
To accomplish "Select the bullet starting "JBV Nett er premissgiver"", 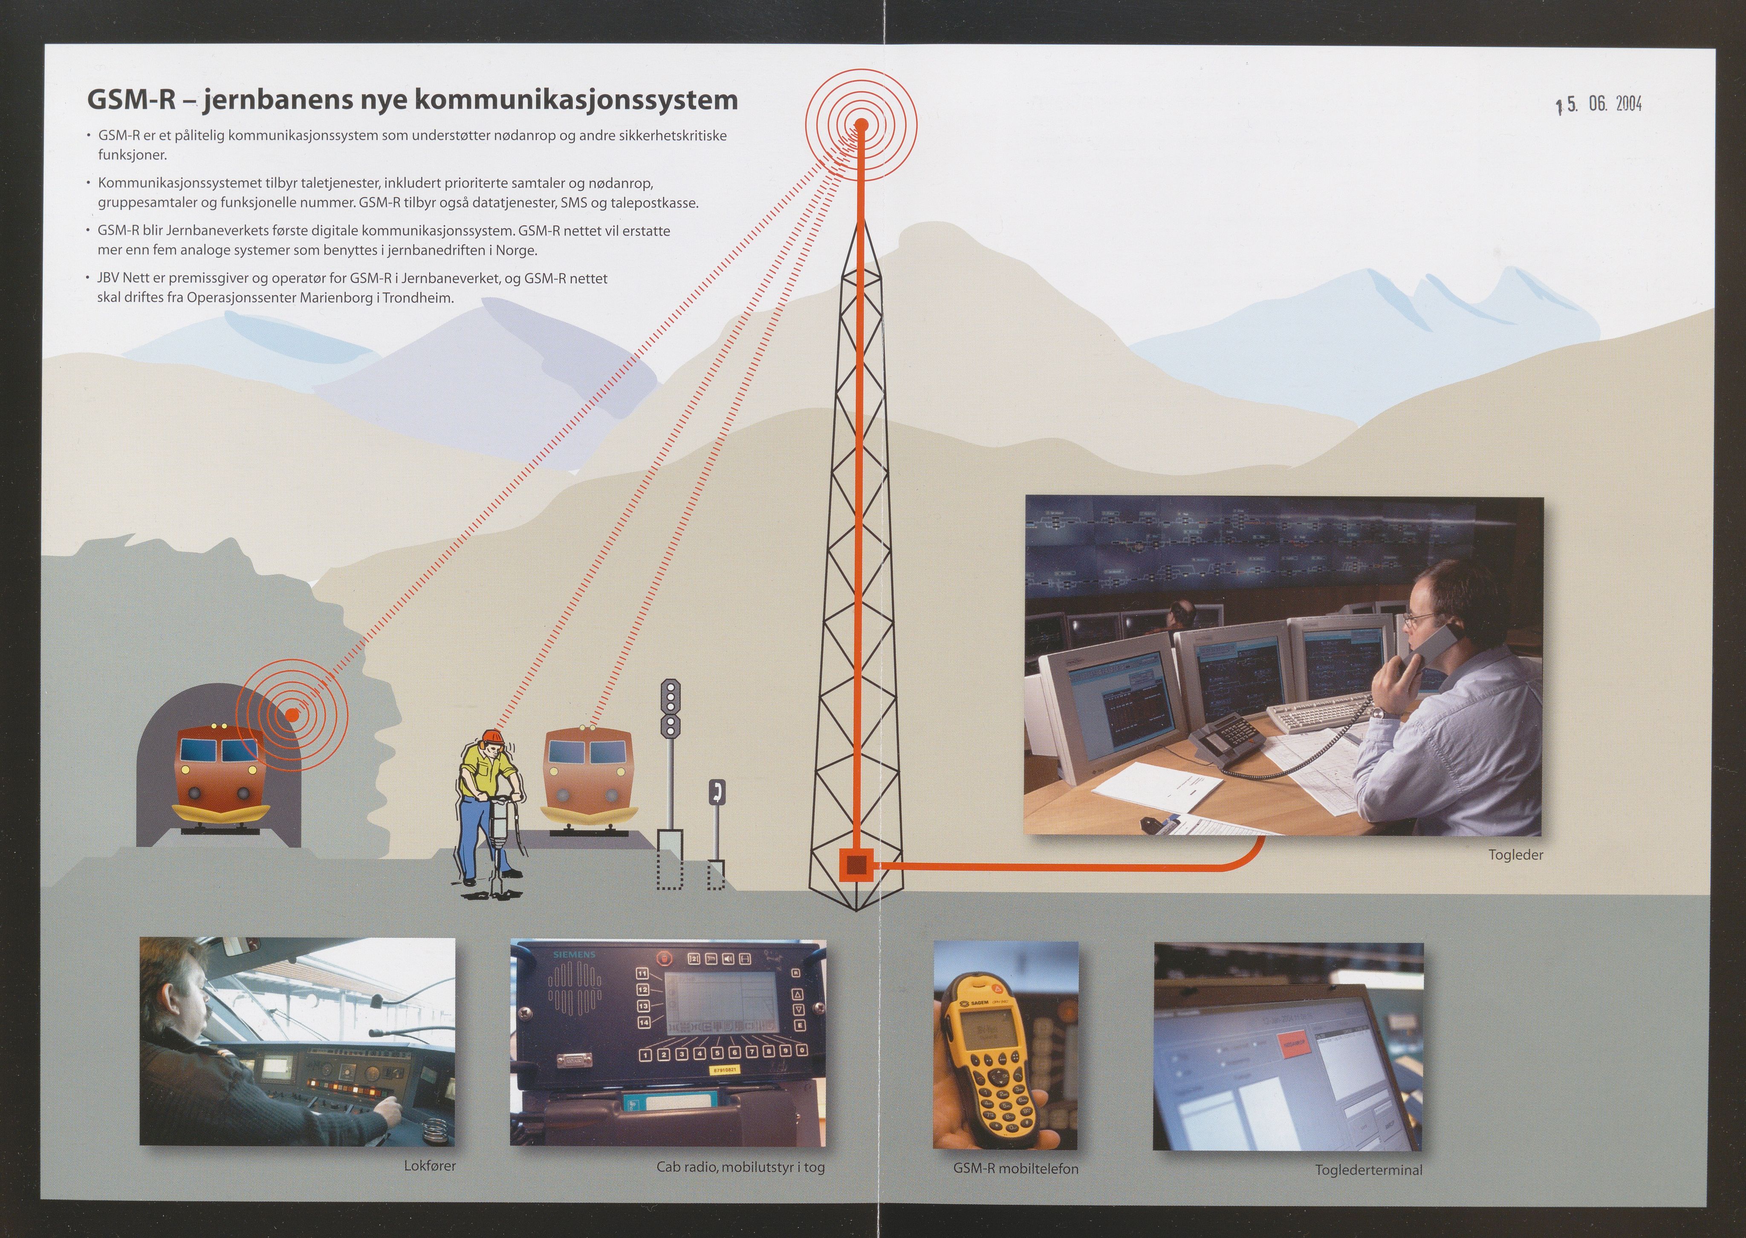I will pyautogui.click(x=347, y=288).
